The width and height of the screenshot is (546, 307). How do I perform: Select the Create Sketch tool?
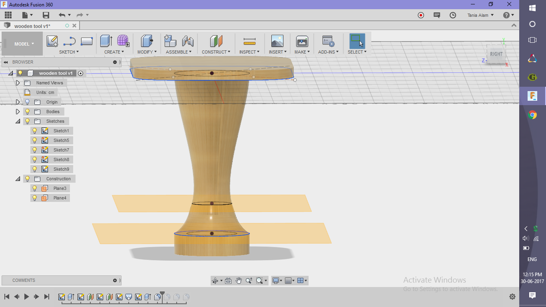coord(52,41)
